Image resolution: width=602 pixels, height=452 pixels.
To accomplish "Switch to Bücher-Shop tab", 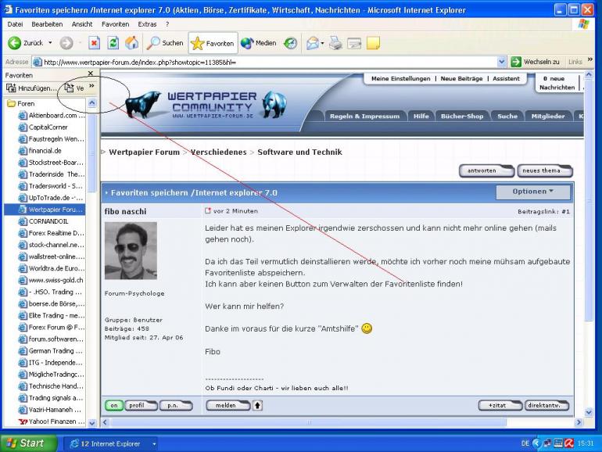I will [462, 116].
